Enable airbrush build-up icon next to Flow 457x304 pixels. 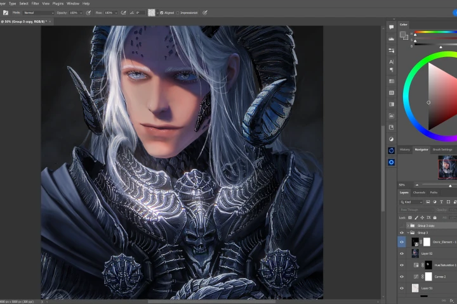coord(124,13)
